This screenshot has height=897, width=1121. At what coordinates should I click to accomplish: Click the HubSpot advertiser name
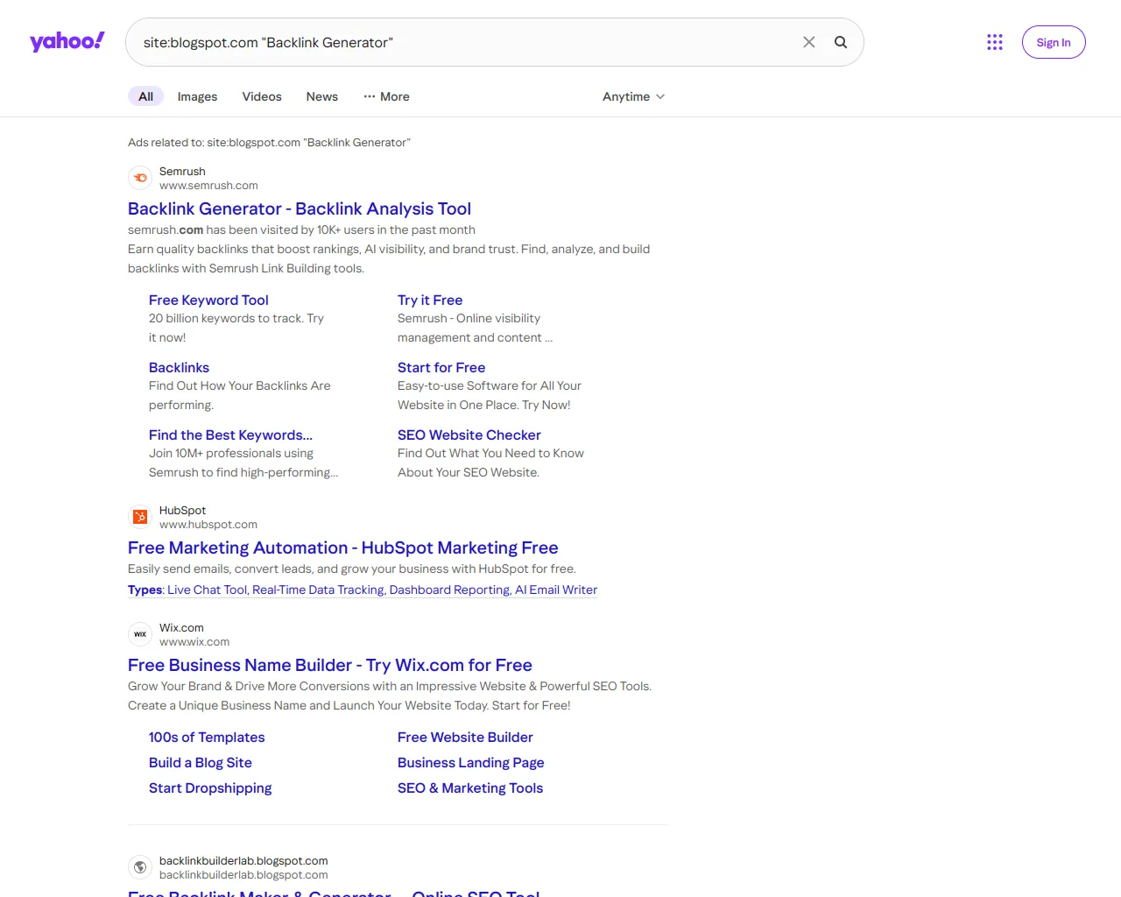click(182, 511)
